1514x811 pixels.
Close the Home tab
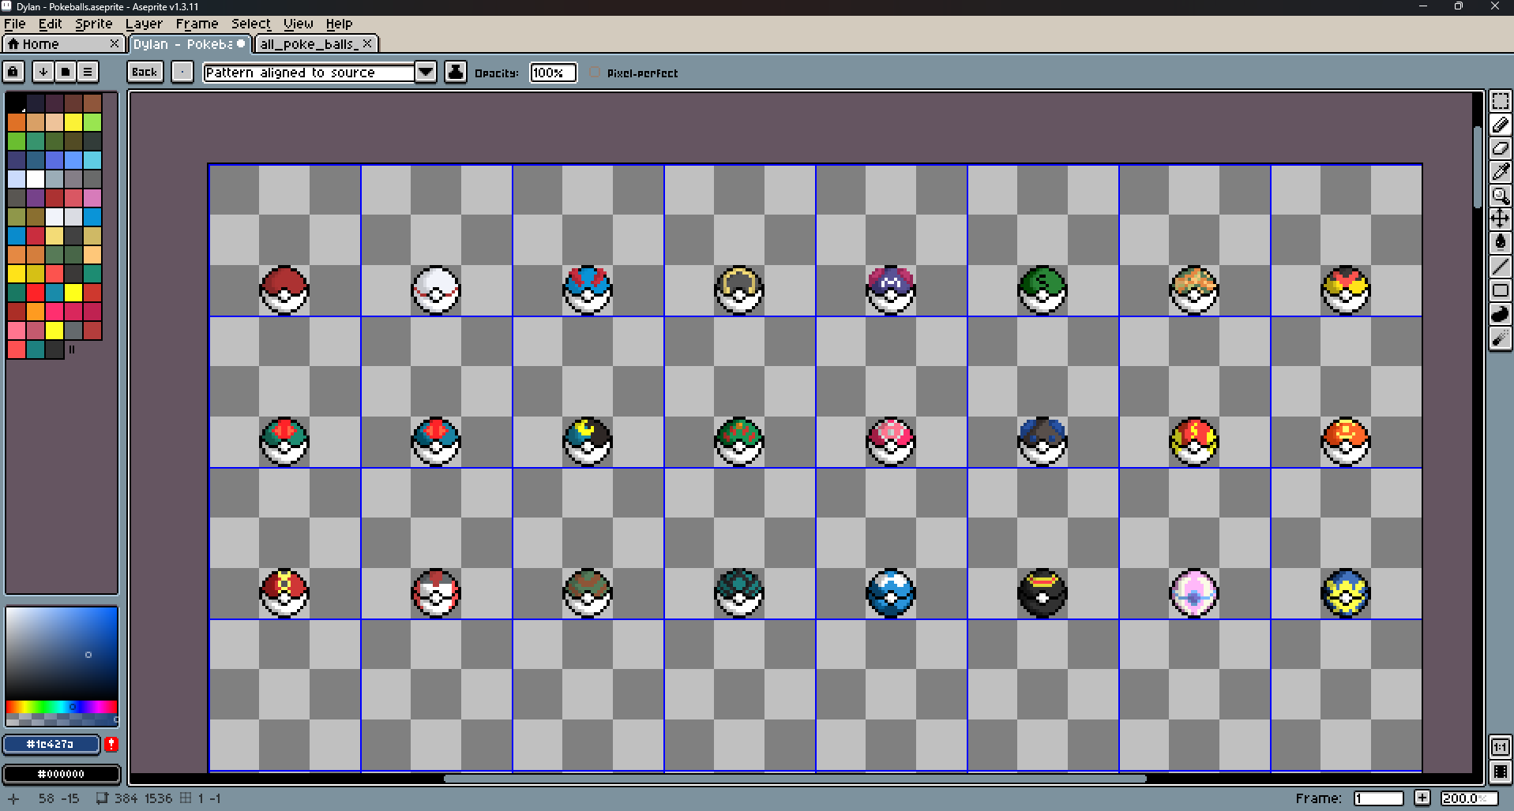pyautogui.click(x=115, y=43)
